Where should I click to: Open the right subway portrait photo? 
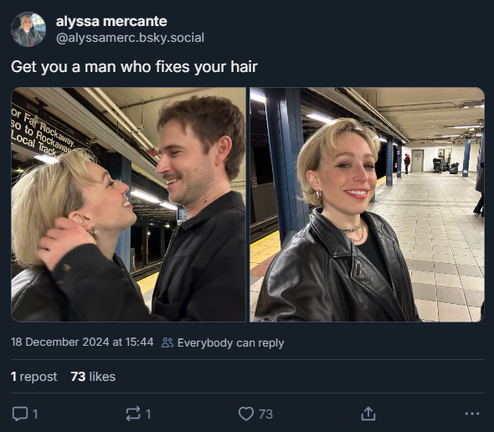367,204
